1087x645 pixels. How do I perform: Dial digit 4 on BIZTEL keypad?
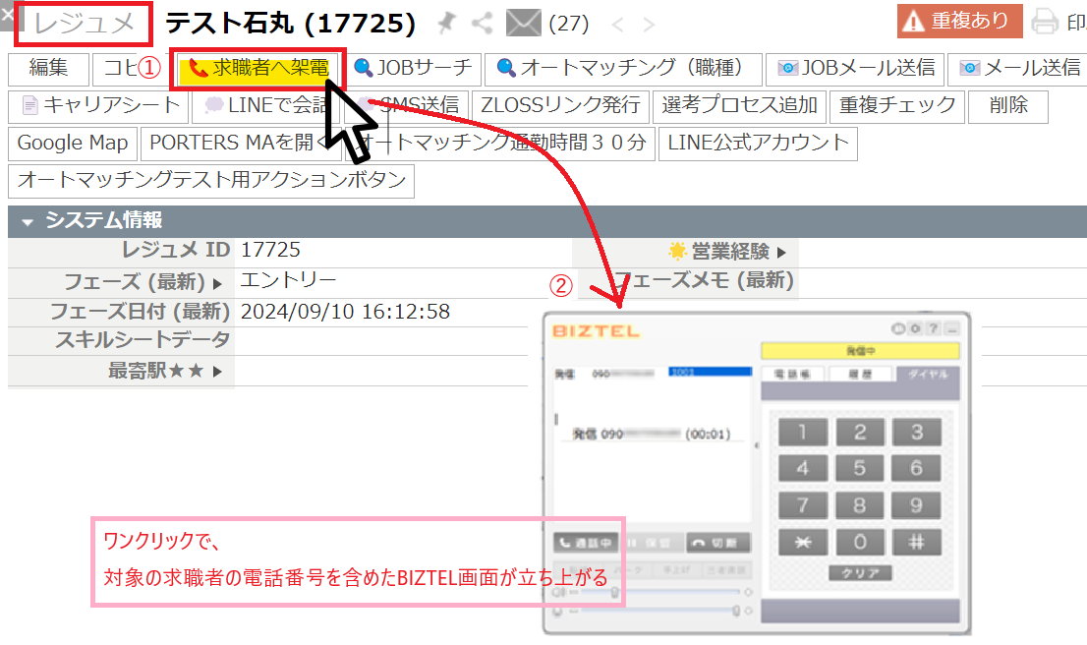coord(803,468)
